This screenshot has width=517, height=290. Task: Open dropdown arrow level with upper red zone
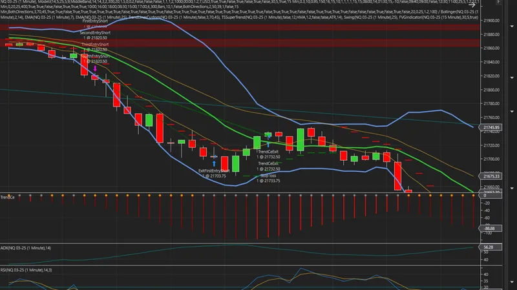pyautogui.click(x=512, y=26)
